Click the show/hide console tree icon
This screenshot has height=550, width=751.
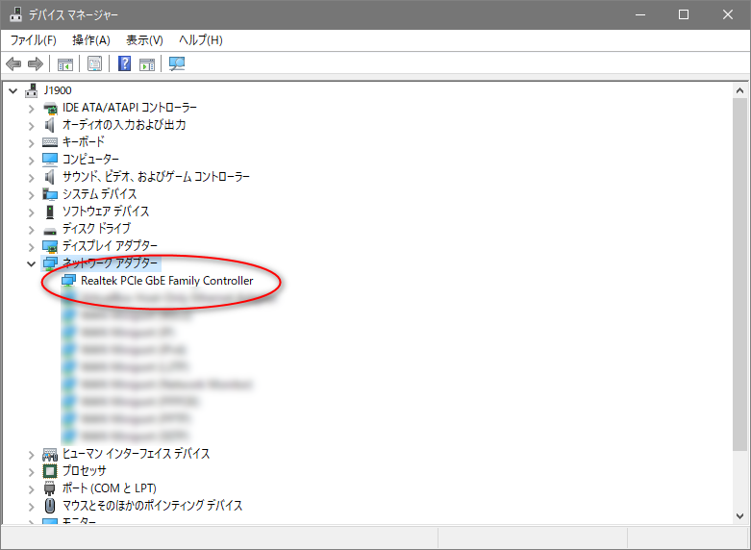65,64
